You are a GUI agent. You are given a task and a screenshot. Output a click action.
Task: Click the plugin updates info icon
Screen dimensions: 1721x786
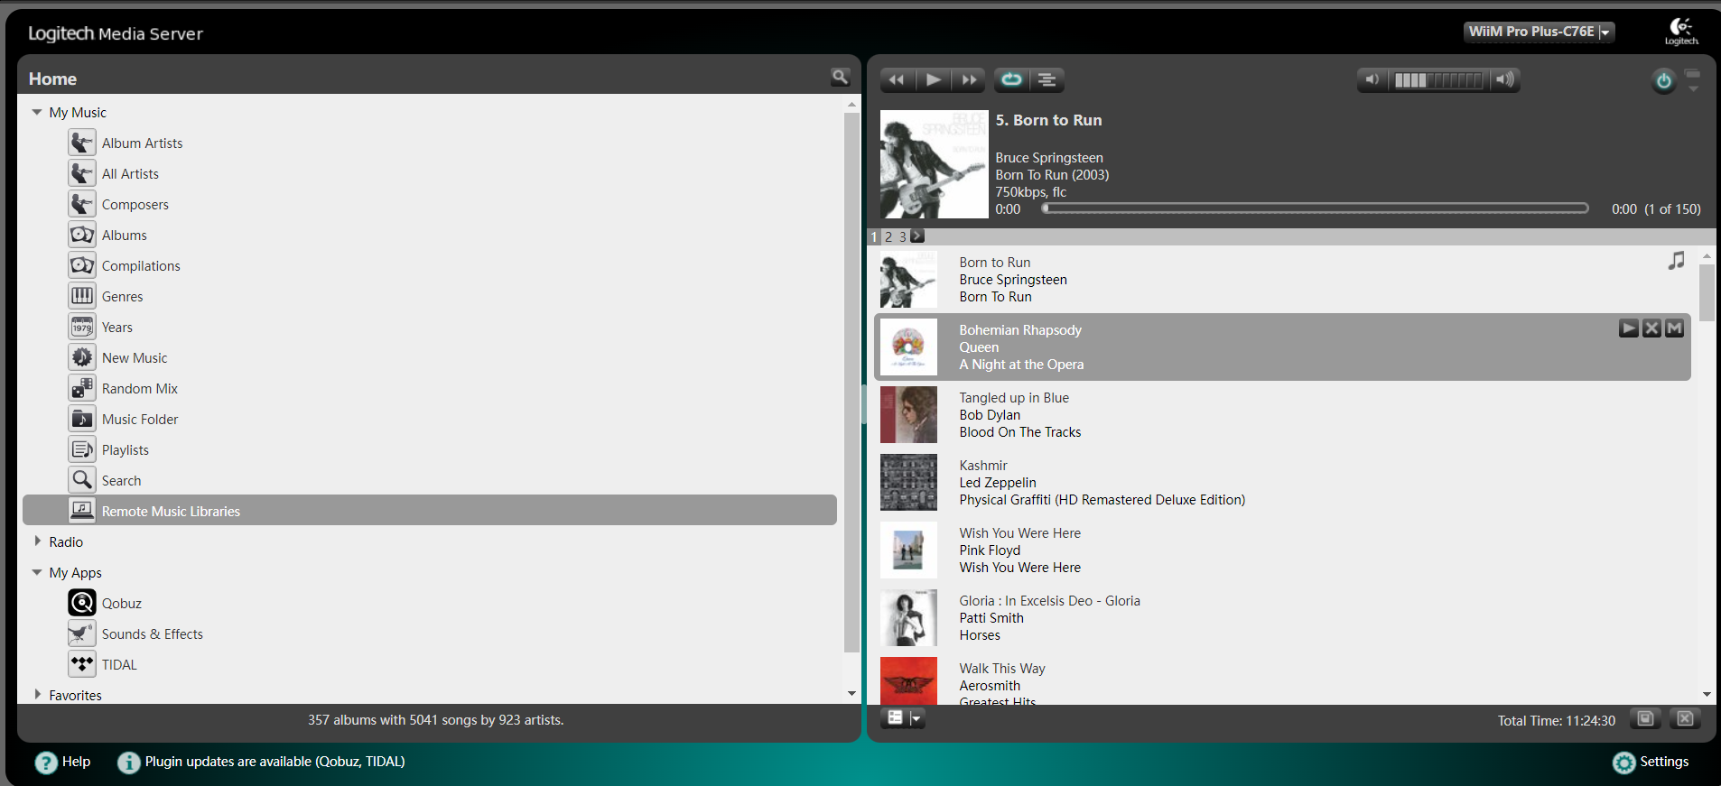(129, 763)
